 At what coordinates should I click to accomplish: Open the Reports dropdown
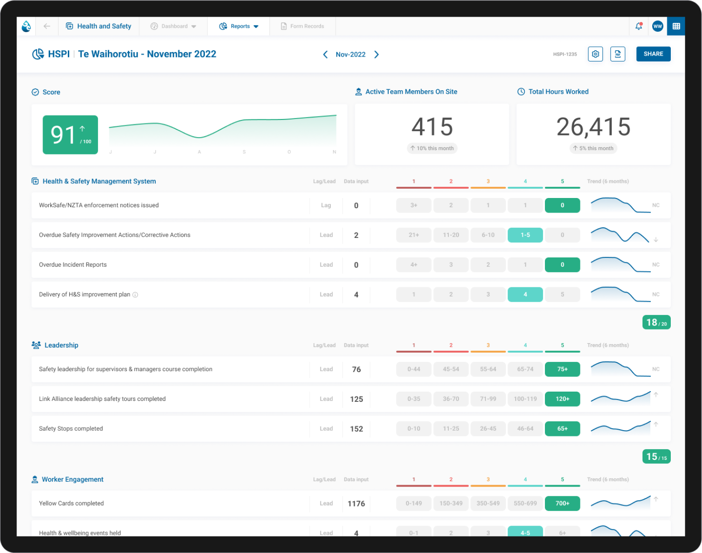[239, 26]
